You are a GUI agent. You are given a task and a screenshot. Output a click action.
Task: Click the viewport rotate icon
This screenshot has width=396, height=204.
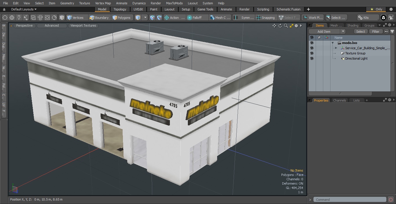coord(280,26)
